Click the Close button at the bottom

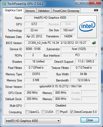coord(90,120)
